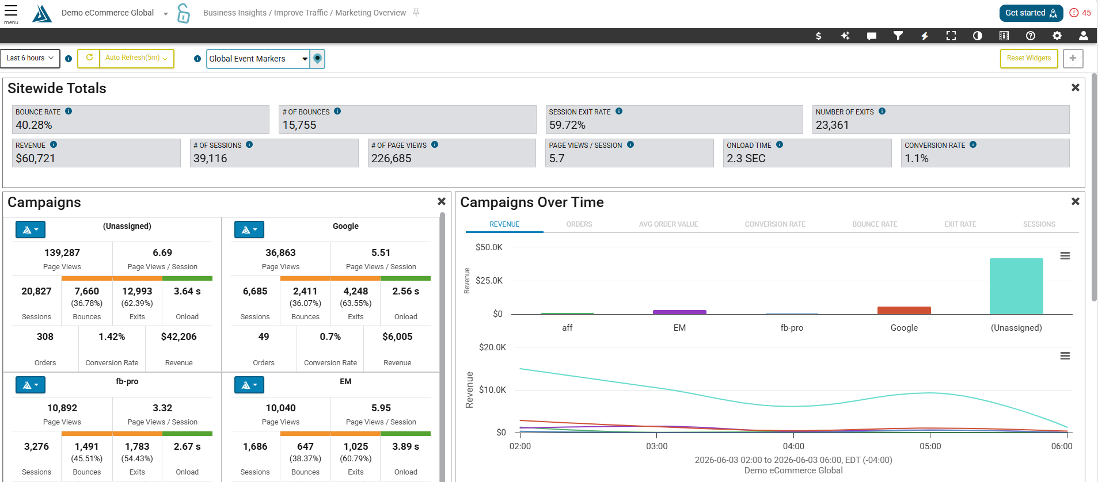Click the Revenue info icon in Sitewide Totals

tap(54, 144)
